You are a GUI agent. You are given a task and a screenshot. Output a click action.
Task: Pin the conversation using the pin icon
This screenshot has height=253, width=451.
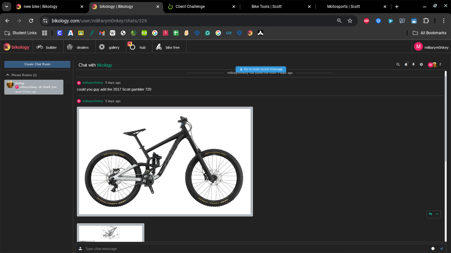(413, 64)
